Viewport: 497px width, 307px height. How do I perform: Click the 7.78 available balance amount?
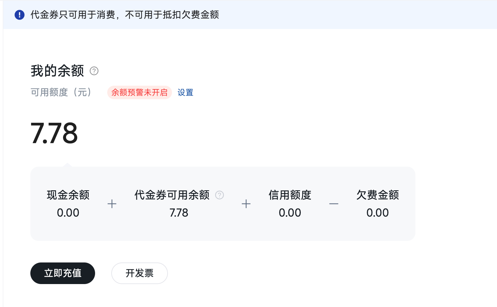[54, 133]
